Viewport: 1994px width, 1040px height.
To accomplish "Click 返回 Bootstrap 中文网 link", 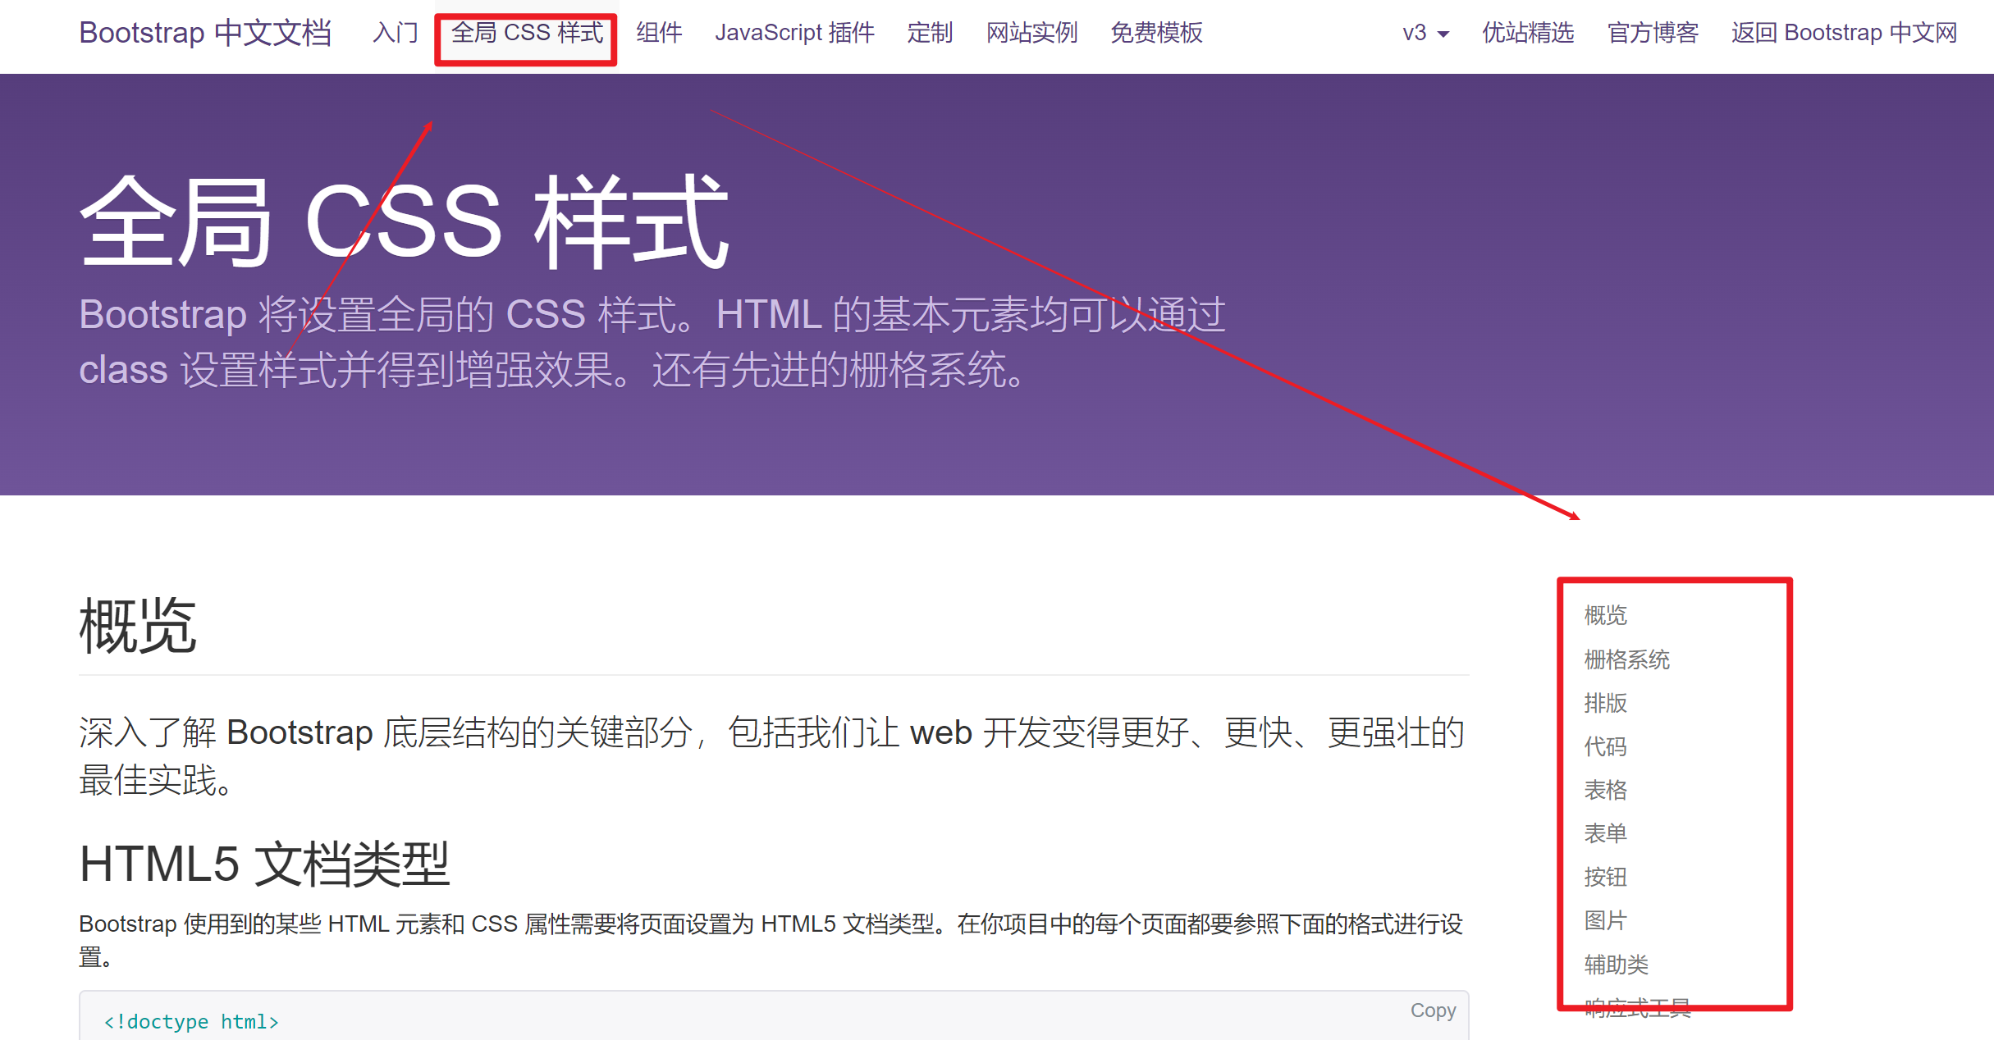I will tap(1844, 33).
